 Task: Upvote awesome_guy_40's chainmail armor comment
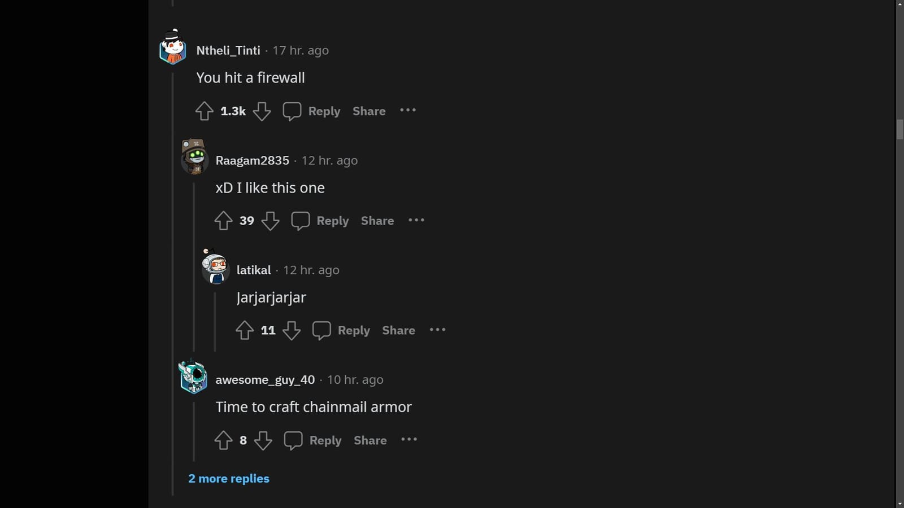(223, 440)
